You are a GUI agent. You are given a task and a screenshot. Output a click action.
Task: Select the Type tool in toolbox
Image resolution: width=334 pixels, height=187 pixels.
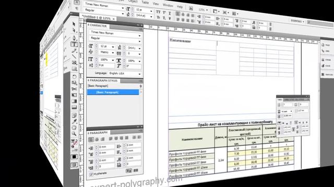pos(74,44)
